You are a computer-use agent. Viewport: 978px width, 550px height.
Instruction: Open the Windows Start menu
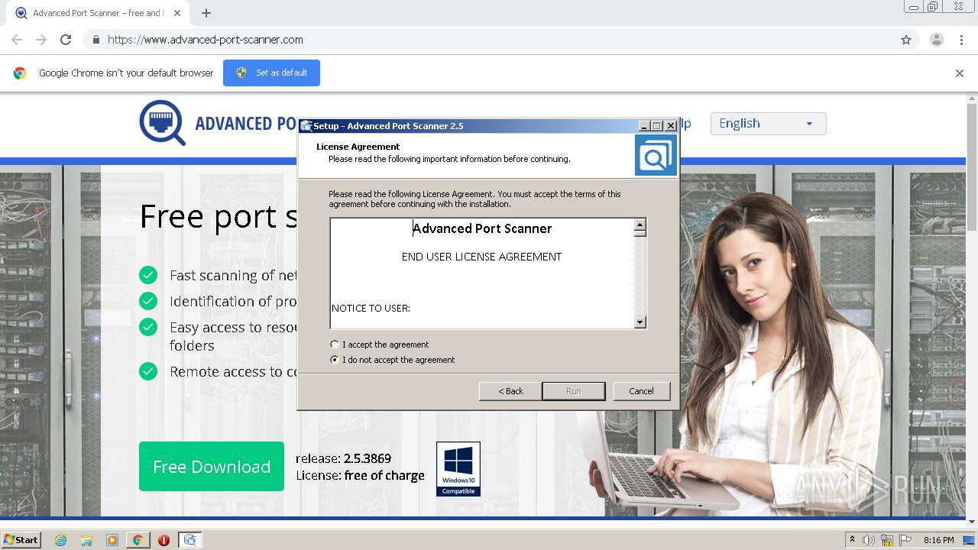click(21, 540)
